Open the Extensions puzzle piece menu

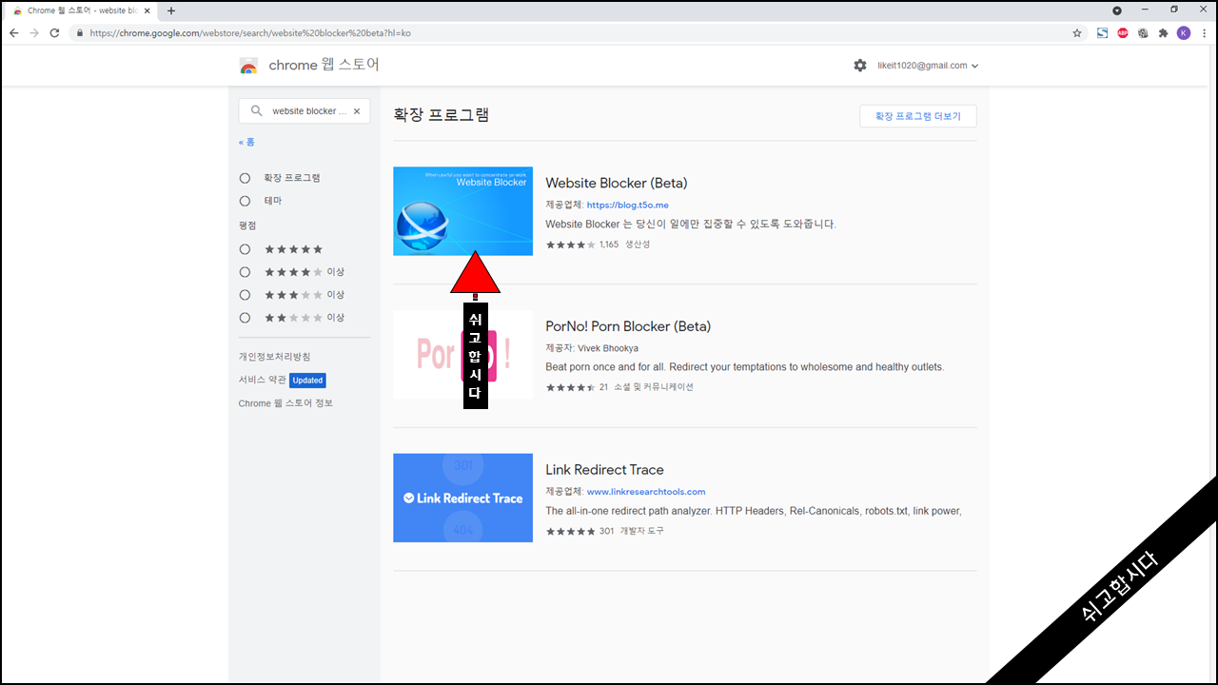click(x=1163, y=32)
